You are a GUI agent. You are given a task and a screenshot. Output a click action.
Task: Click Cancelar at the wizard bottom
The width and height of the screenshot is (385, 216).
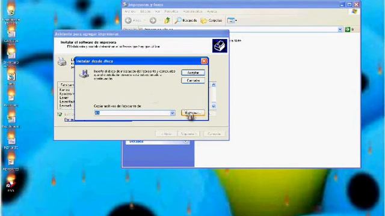click(214, 134)
